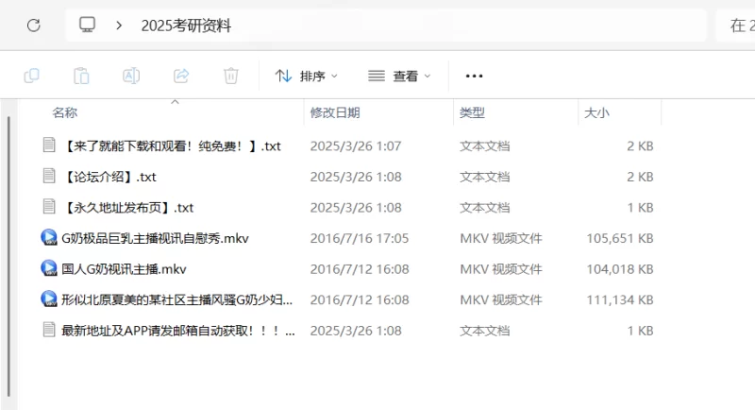Sort by the 名称 column header
This screenshot has width=755, height=410.
click(x=65, y=112)
